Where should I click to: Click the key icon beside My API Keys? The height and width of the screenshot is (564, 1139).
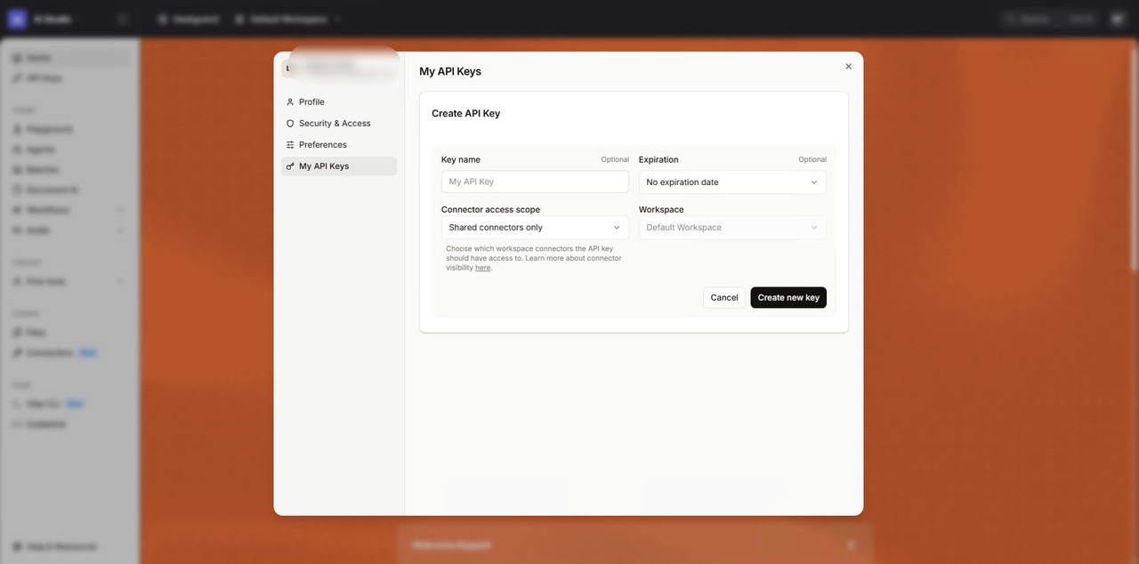pyautogui.click(x=290, y=166)
